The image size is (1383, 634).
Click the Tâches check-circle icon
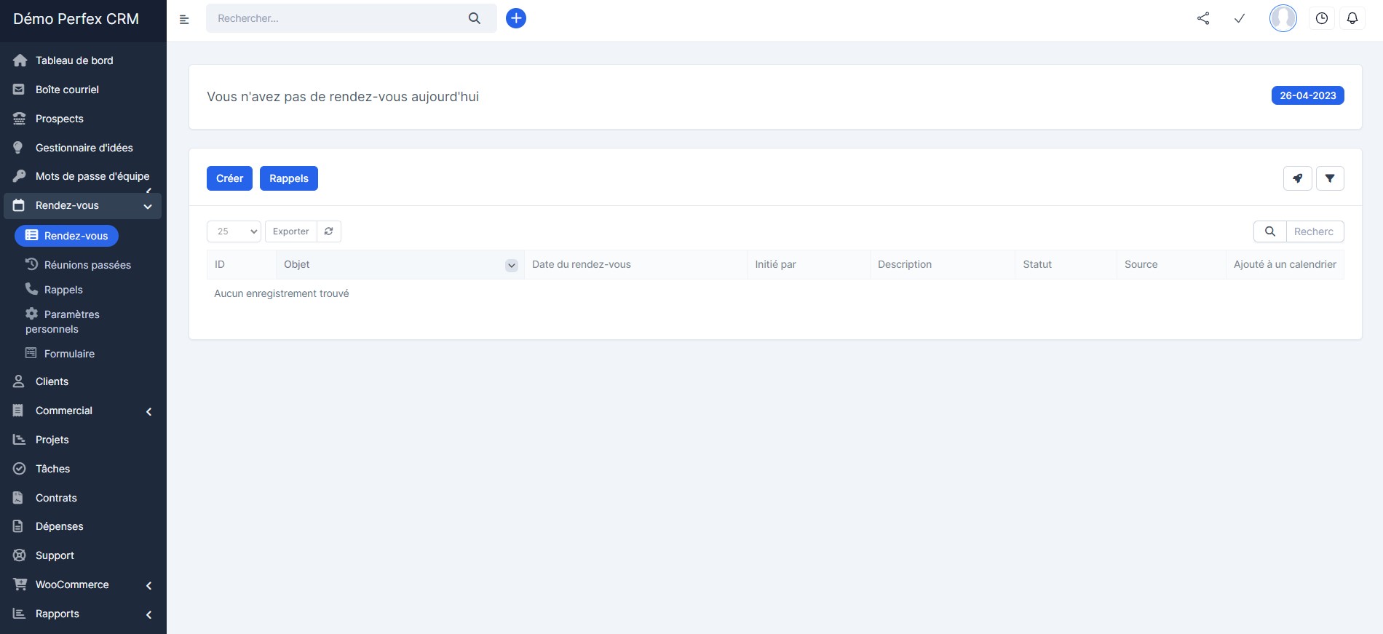coord(20,469)
